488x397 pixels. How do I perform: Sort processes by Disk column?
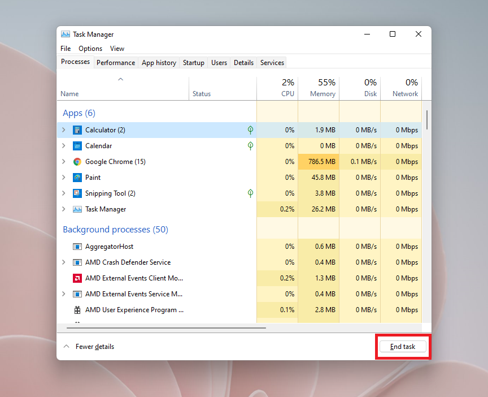tap(360, 89)
